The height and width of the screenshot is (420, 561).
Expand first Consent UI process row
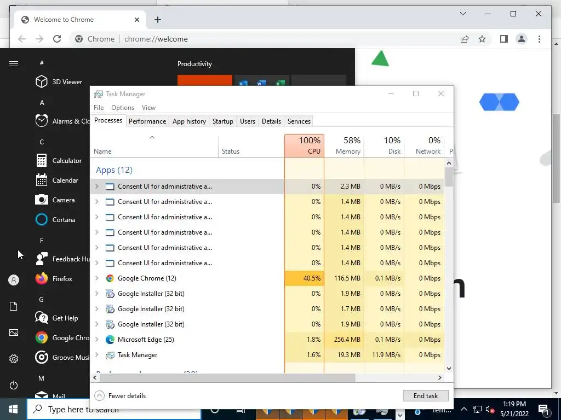(96, 186)
